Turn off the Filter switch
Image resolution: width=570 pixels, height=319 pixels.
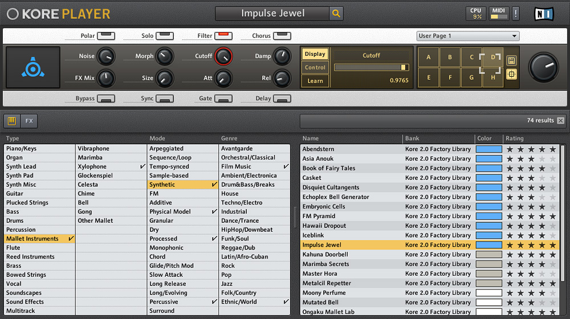click(x=223, y=36)
